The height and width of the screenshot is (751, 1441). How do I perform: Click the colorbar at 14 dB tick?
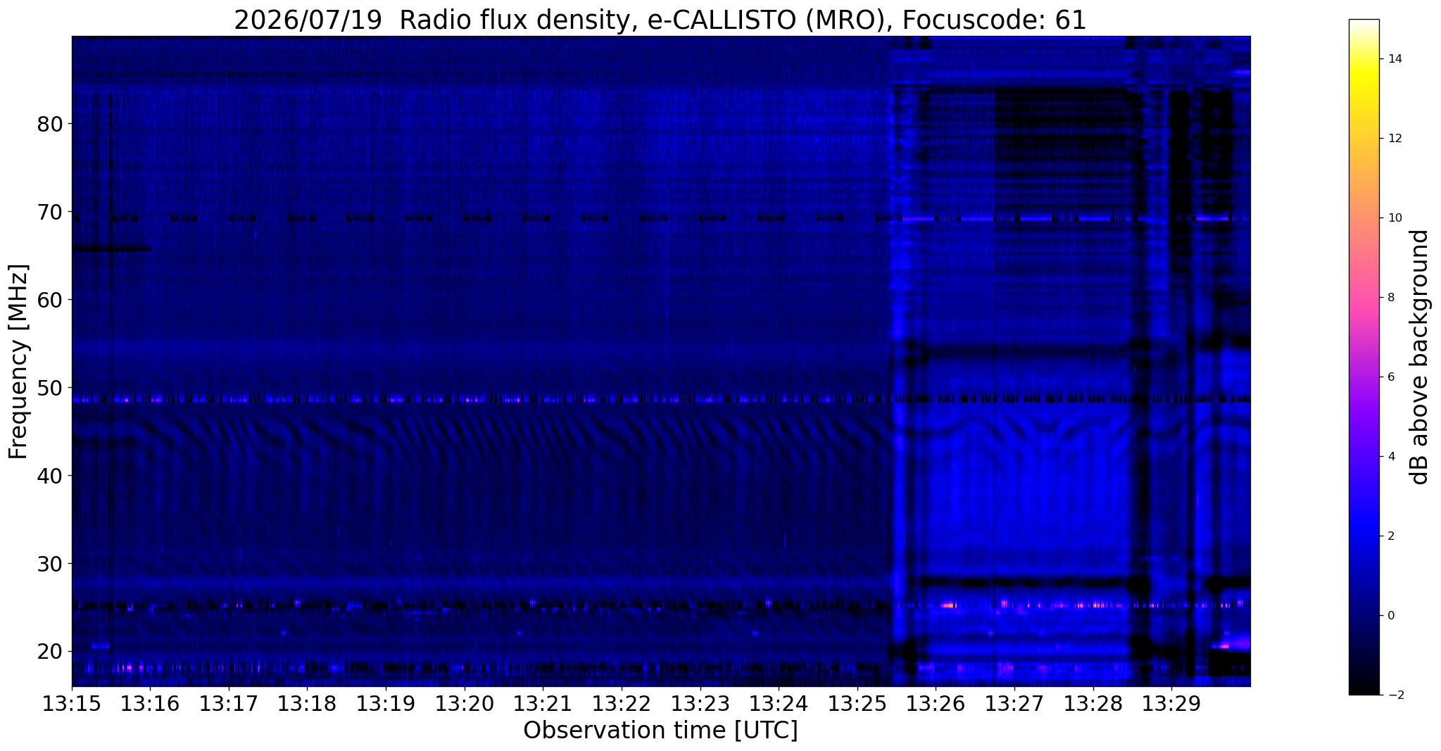click(x=1364, y=59)
